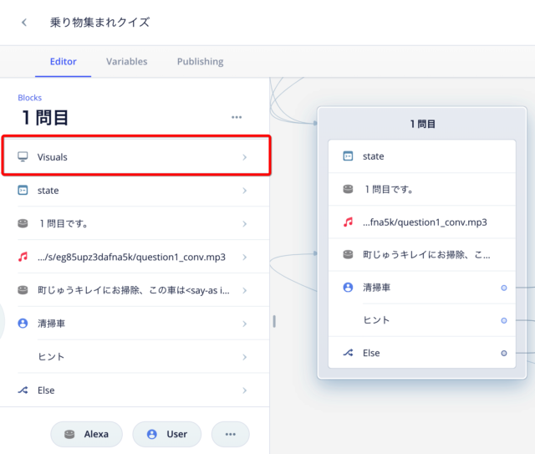Click the Else branch icon in left panel

click(x=23, y=390)
